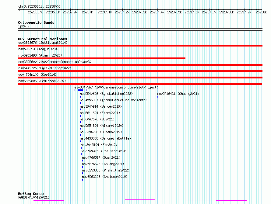Viewport: 271px width, 204px height.
Task: Select nsv5676678 (Chuang2021) label
Action: pyautogui.click(x=103, y=164)
